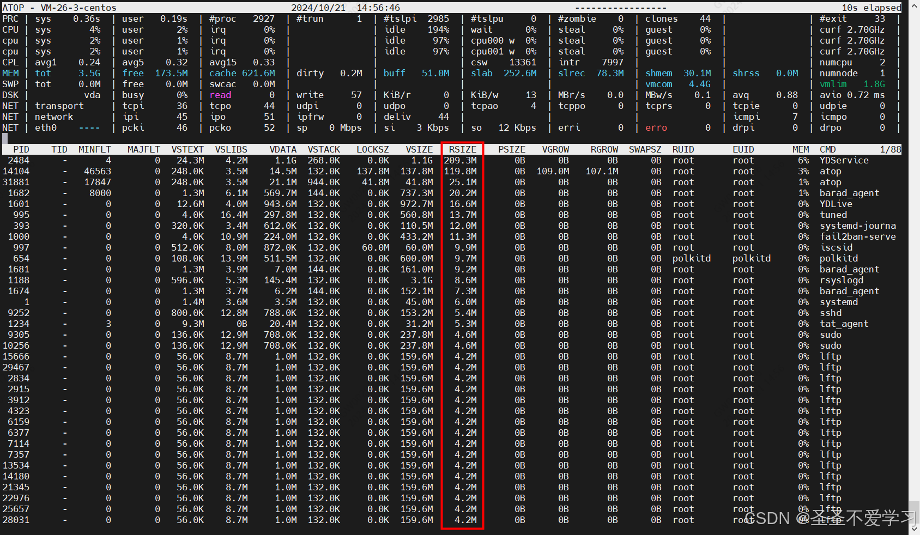This screenshot has height=535, width=920.
Task: Click the shmem 30.1M value
Action: 678,73
